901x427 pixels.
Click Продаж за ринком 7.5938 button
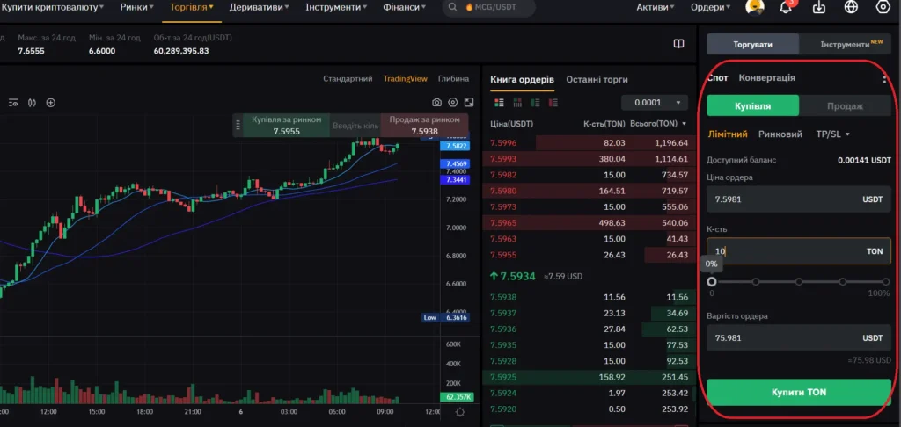pyautogui.click(x=425, y=125)
